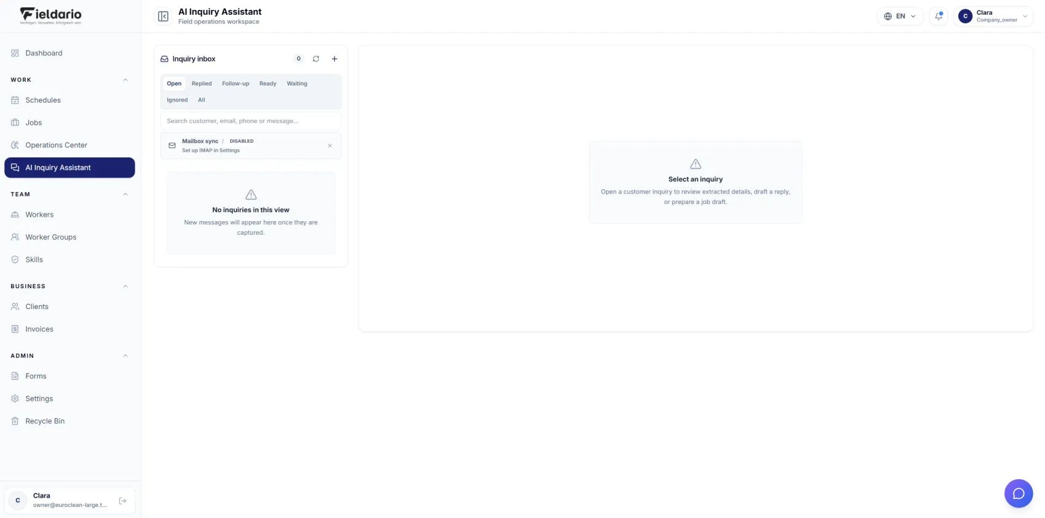
Task: Switch to the Follow-up tab
Action: click(235, 84)
